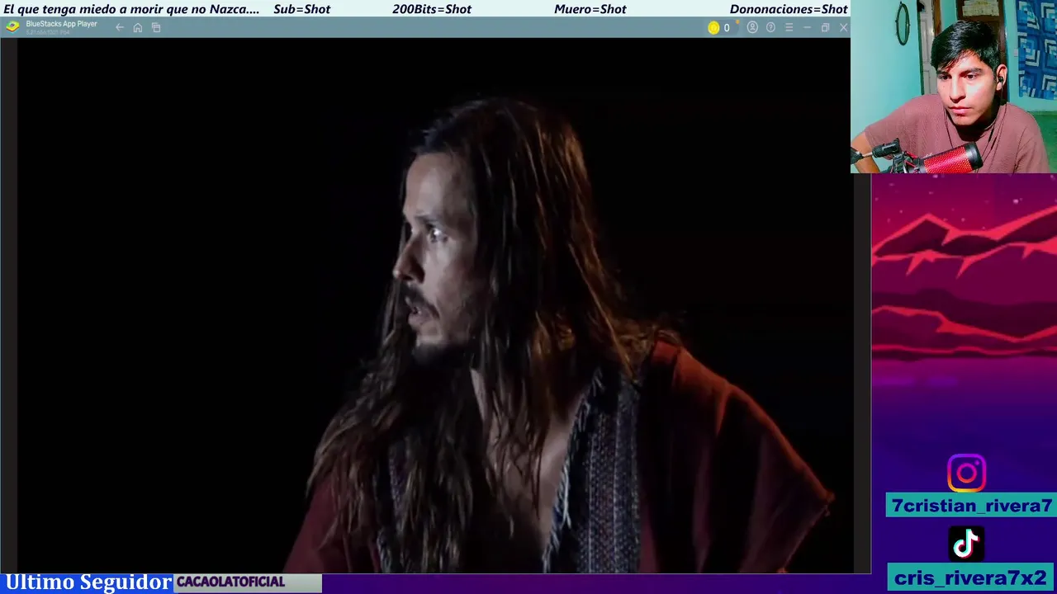Close the BlueStacks App Player window
Viewport: 1057px width, 594px height.
coord(843,27)
